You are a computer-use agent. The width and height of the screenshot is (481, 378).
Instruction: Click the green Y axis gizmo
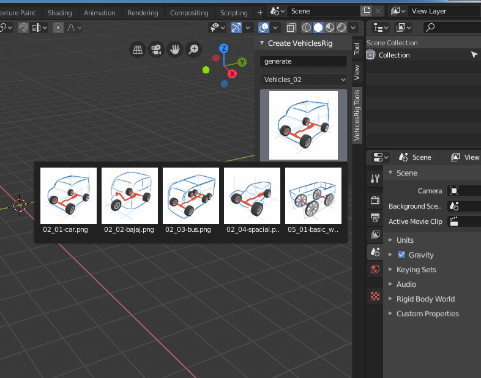242,62
